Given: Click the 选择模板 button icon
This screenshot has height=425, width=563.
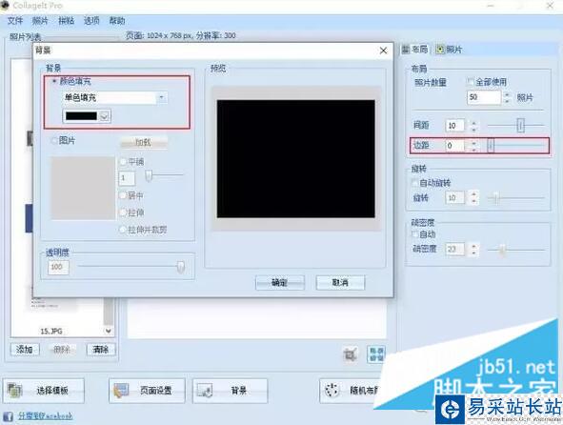Looking at the screenshot, I should click(x=15, y=391).
